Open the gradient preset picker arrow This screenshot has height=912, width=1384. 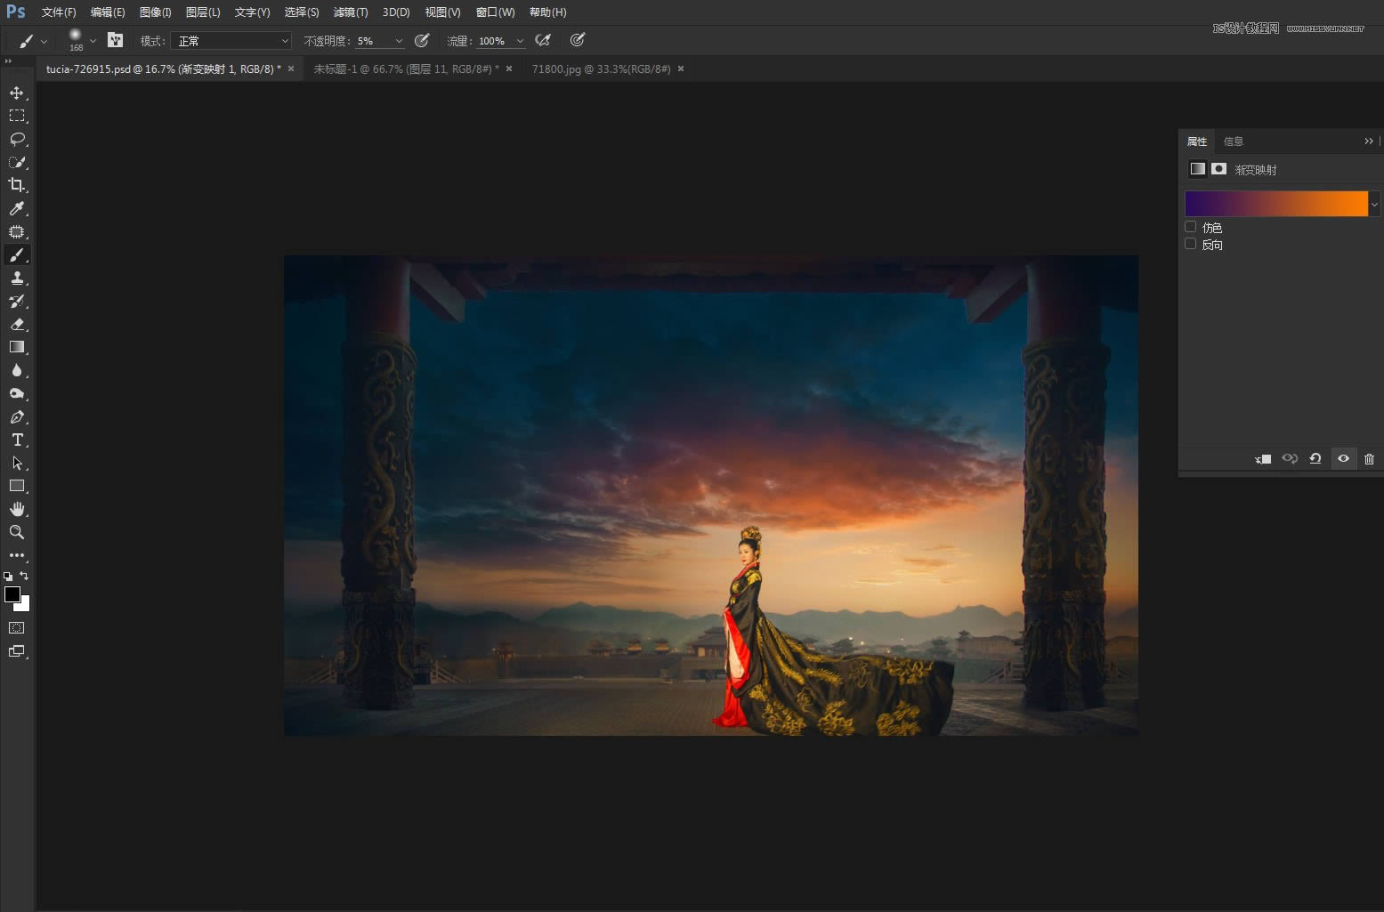1374,204
